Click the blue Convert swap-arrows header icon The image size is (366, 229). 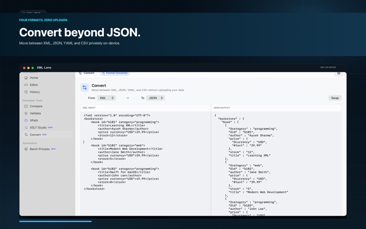pyautogui.click(x=85, y=87)
